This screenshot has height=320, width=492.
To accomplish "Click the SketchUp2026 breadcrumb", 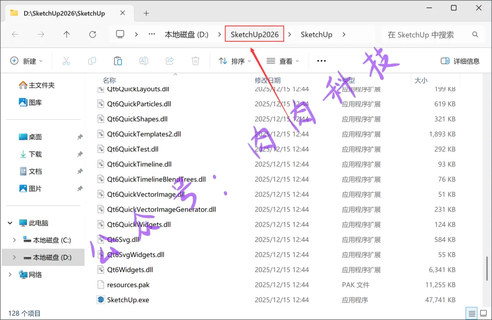I will (x=255, y=34).
